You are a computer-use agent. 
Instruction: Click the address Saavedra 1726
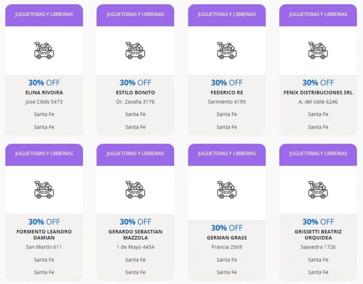point(318,247)
